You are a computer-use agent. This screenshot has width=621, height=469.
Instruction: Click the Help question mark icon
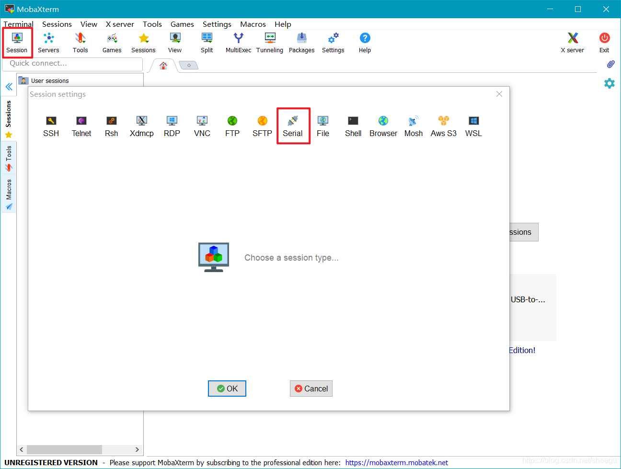tap(365, 43)
